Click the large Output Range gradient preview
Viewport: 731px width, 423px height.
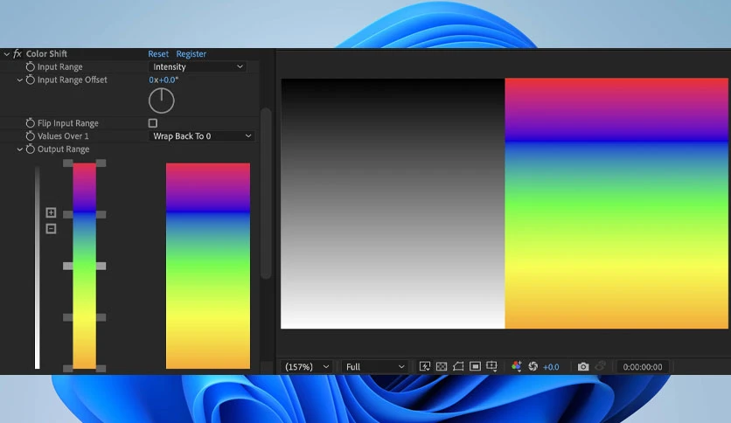click(x=208, y=266)
